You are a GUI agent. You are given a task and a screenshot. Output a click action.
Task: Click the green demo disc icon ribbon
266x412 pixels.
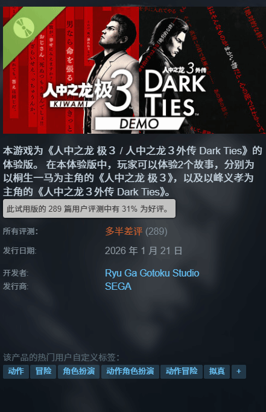point(24,28)
